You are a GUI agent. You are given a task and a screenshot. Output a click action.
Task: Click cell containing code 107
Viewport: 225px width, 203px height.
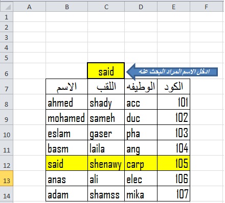coord(173,194)
